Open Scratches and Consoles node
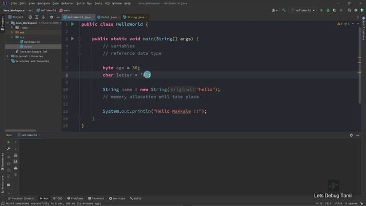Screen dimensions: 366x206 click(x=30, y=61)
